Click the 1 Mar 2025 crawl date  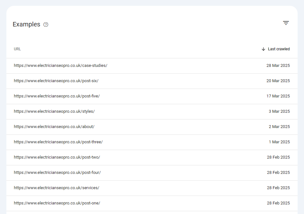pos(279,142)
